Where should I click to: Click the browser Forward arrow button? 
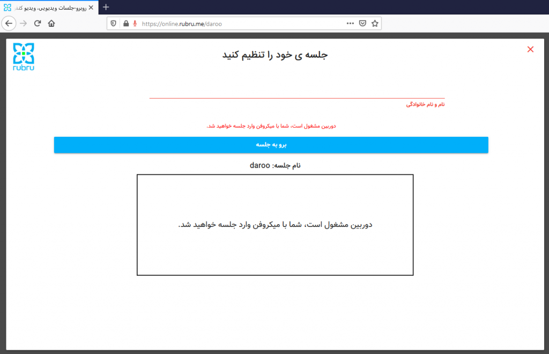(x=23, y=24)
